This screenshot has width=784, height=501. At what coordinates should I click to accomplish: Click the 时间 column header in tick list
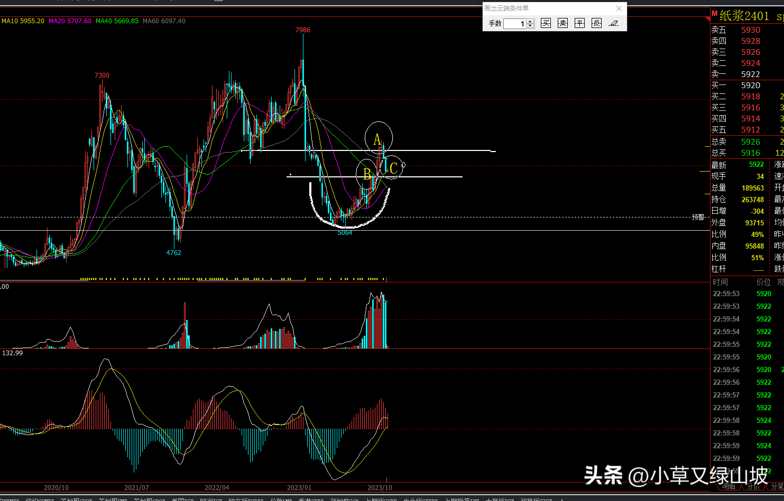click(720, 282)
